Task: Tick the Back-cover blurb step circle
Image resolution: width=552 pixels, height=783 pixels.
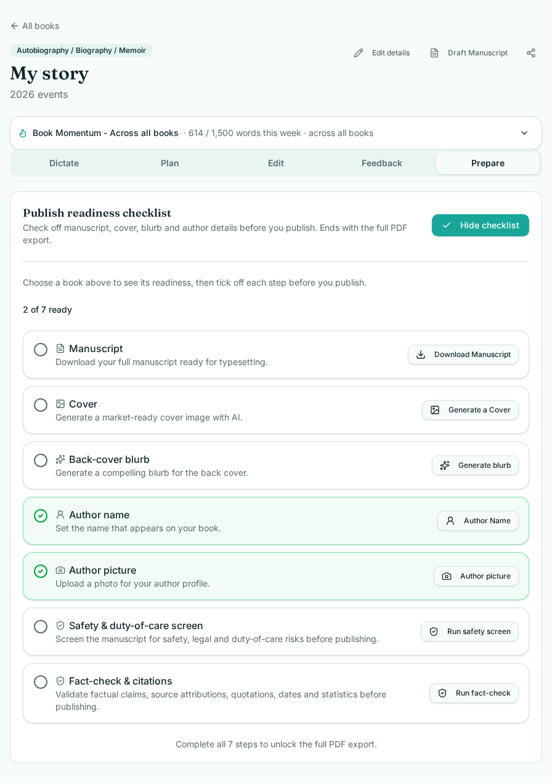Action: coord(41,460)
